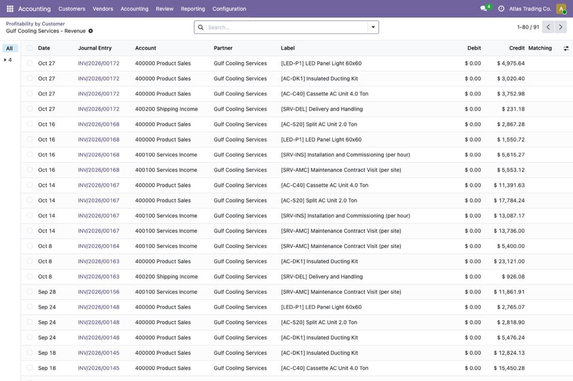Screen dimensions: 573x381
Task: Open the Configuration menu
Action: (229, 9)
